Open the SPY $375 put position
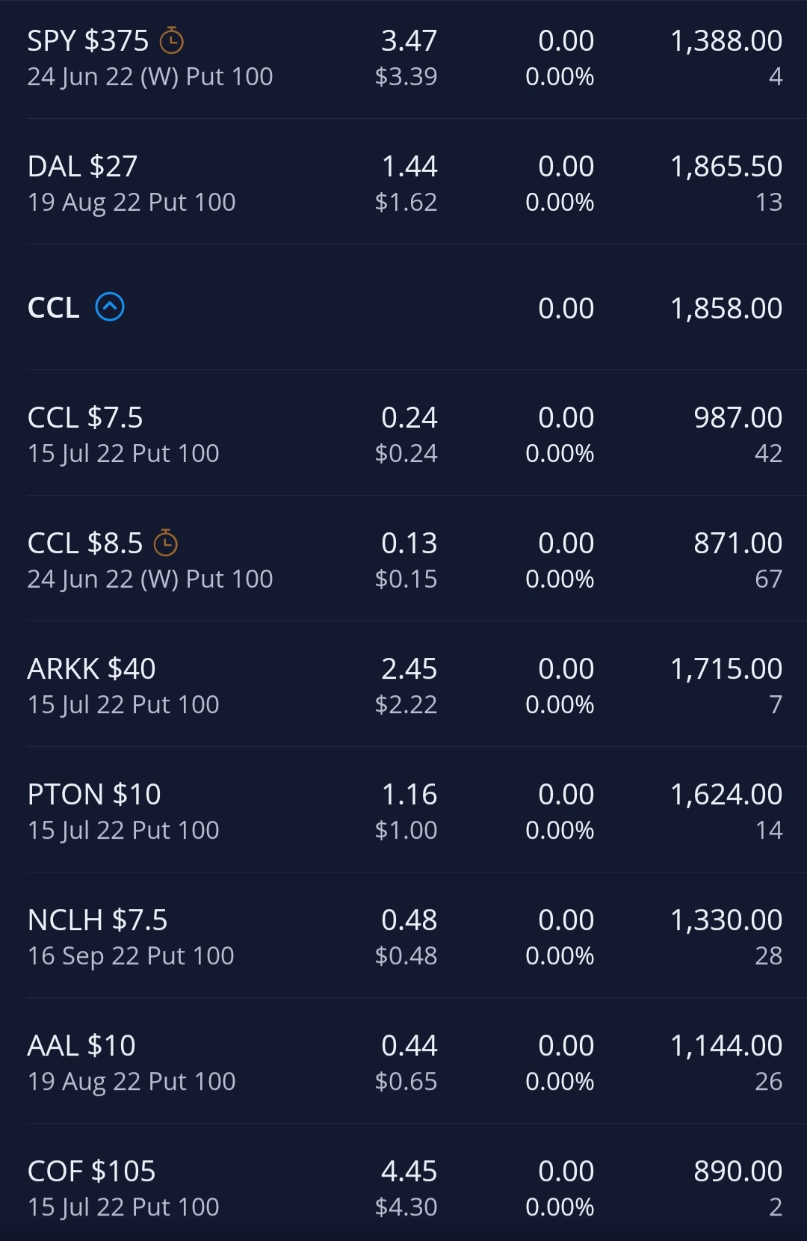 [x=403, y=58]
